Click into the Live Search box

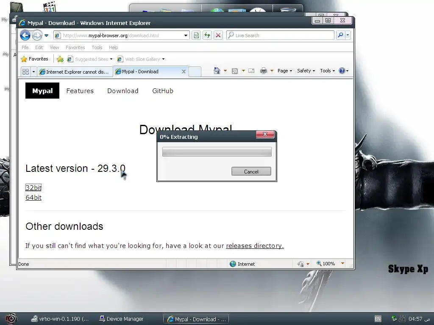[x=280, y=36]
